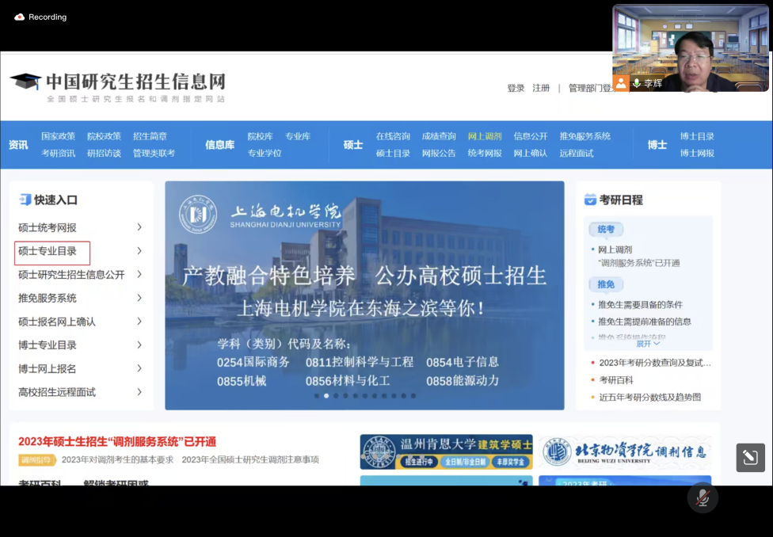
Task: Click the annotation pencil icon button
Action: pyautogui.click(x=750, y=458)
